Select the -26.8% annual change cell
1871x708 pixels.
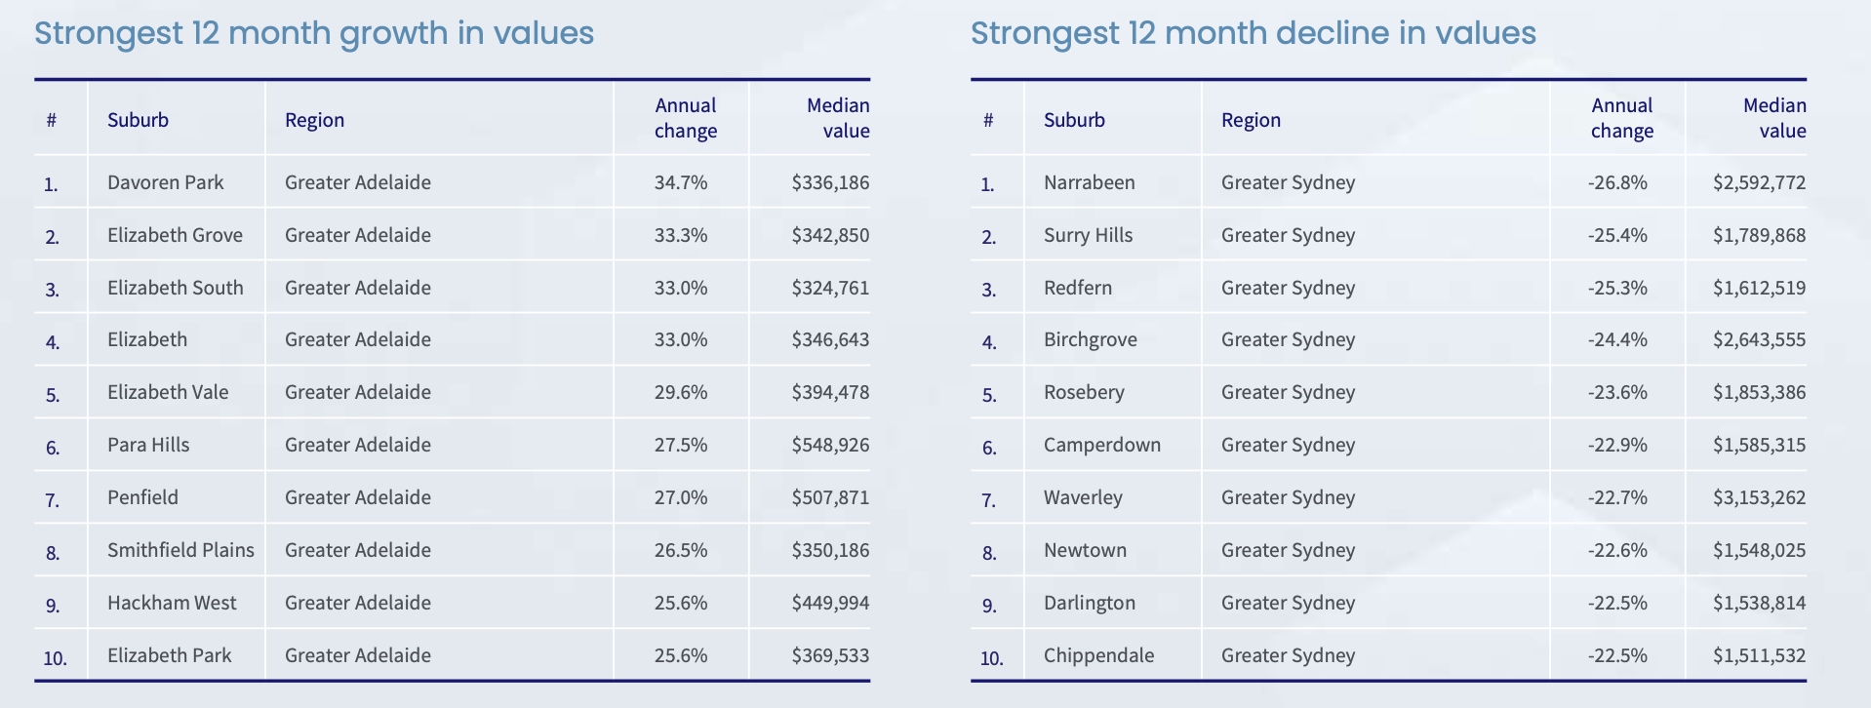tap(1617, 182)
